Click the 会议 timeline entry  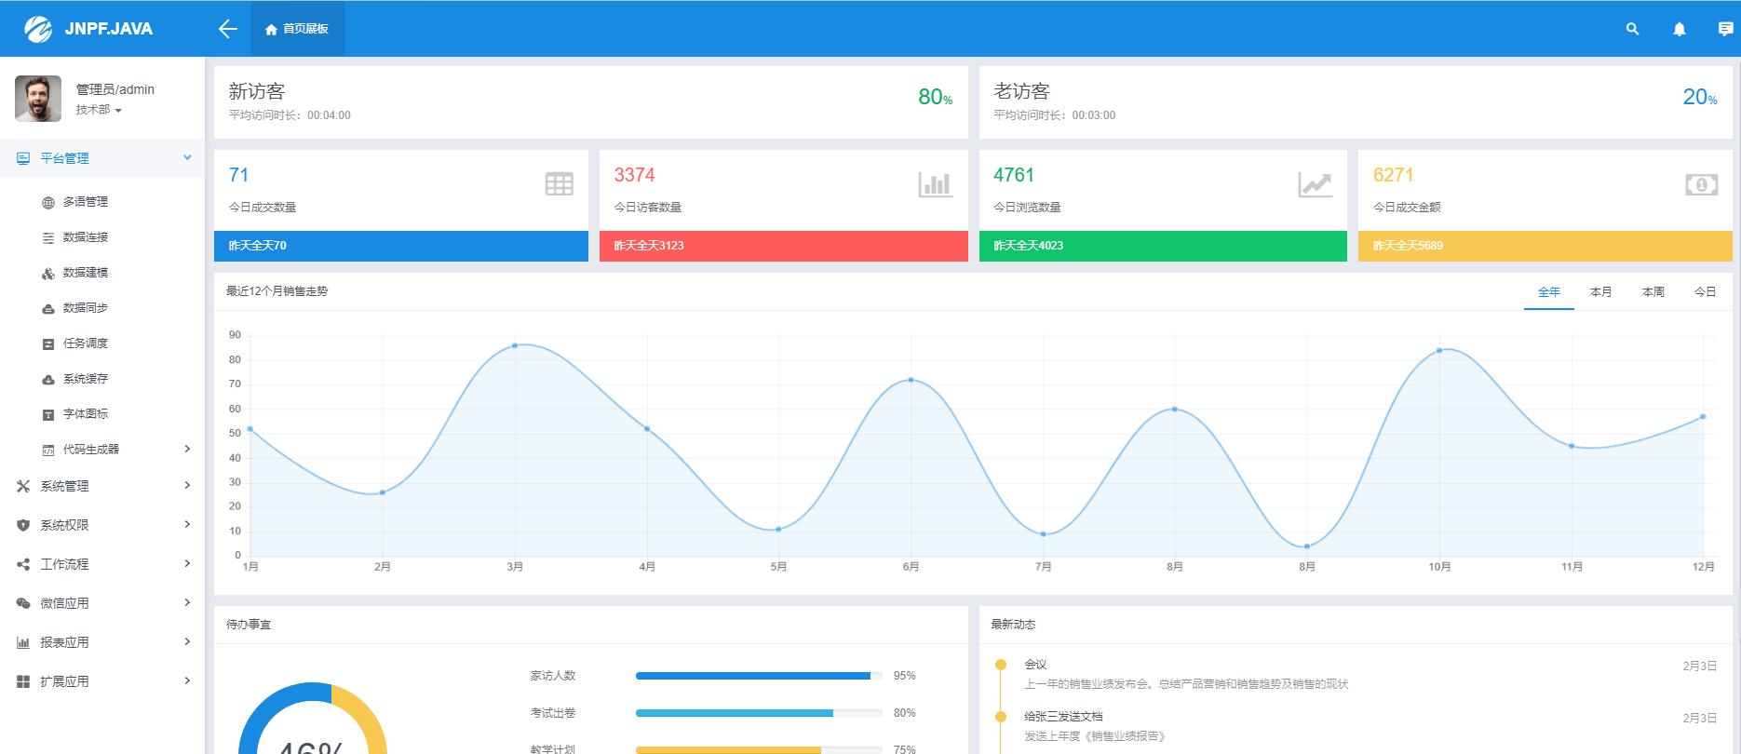point(1036,665)
